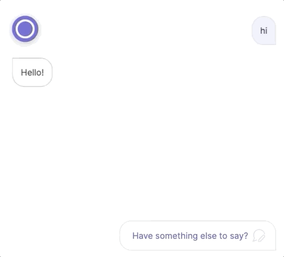Click the speech bubble with pencil glyph
Image resolution: width=284 pixels, height=257 pixels.
pos(259,236)
